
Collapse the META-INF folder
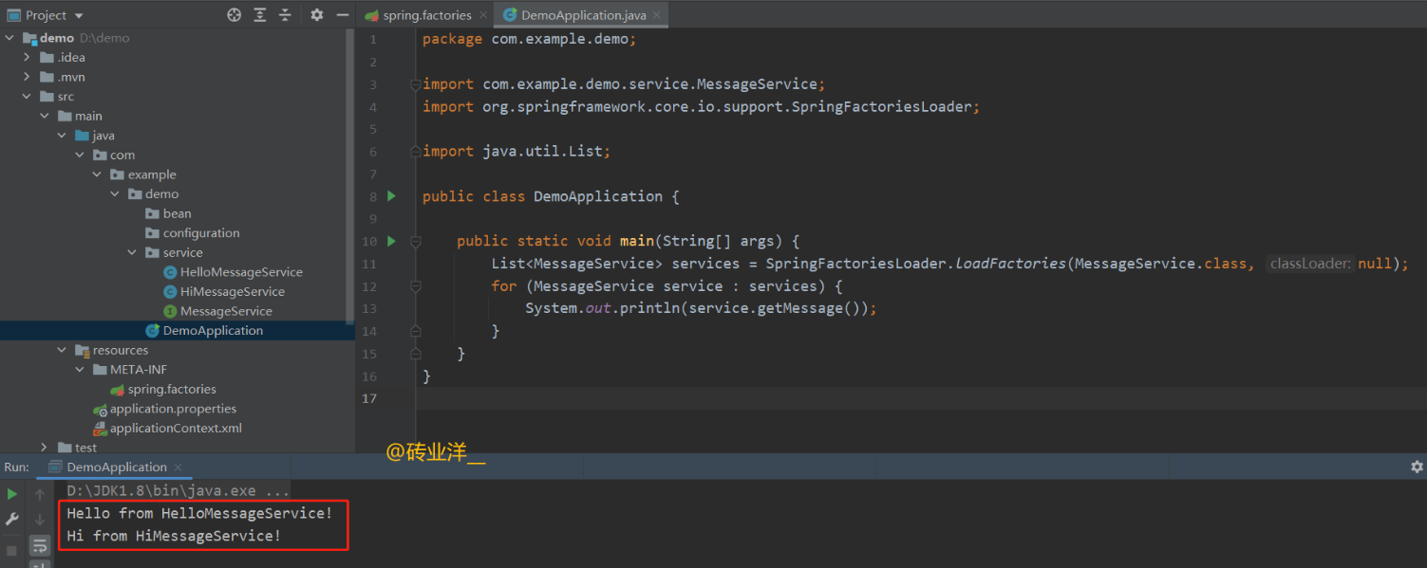[x=78, y=369]
